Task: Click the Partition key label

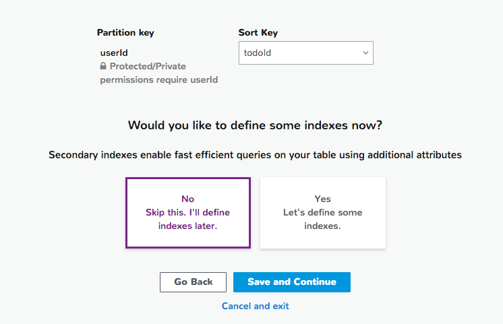Action: (125, 32)
